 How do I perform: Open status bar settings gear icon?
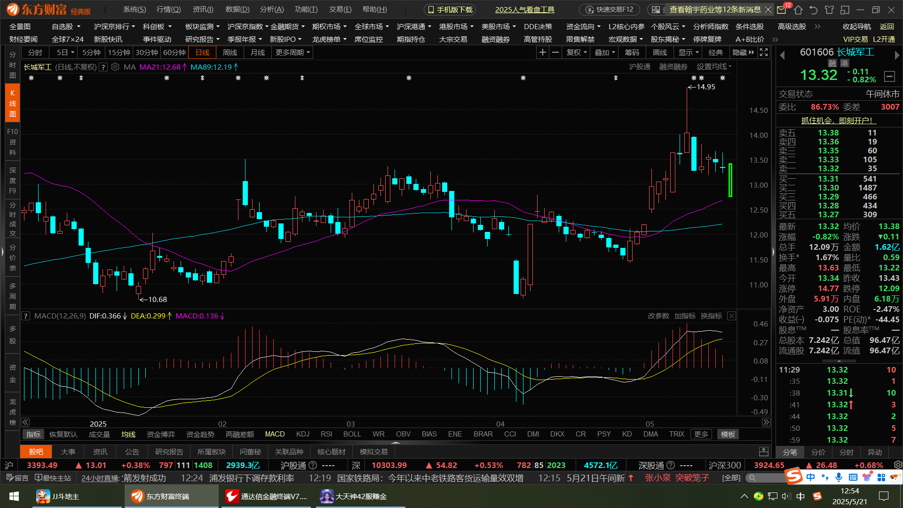pyautogui.click(x=898, y=465)
